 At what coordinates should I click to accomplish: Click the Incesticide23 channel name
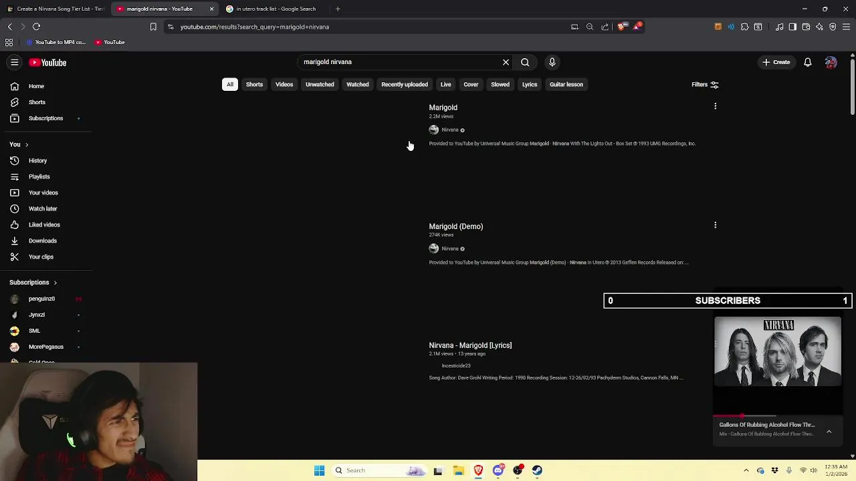(x=455, y=366)
